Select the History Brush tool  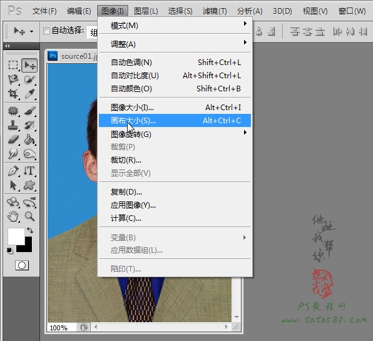(x=29, y=125)
